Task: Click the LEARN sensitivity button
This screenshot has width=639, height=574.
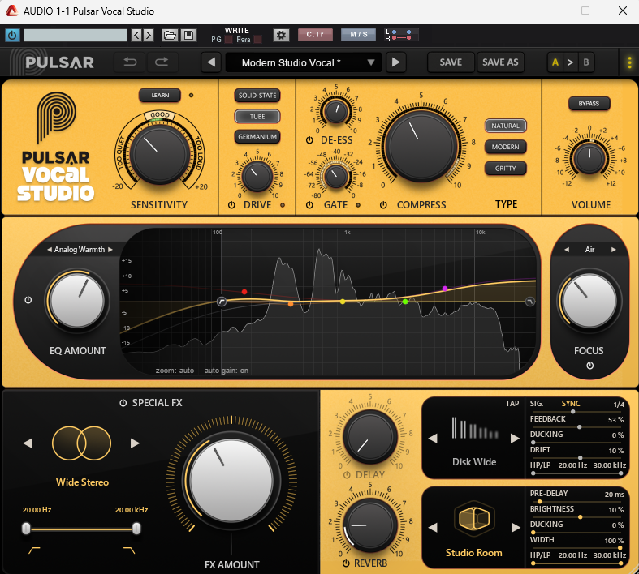Action: [160, 95]
